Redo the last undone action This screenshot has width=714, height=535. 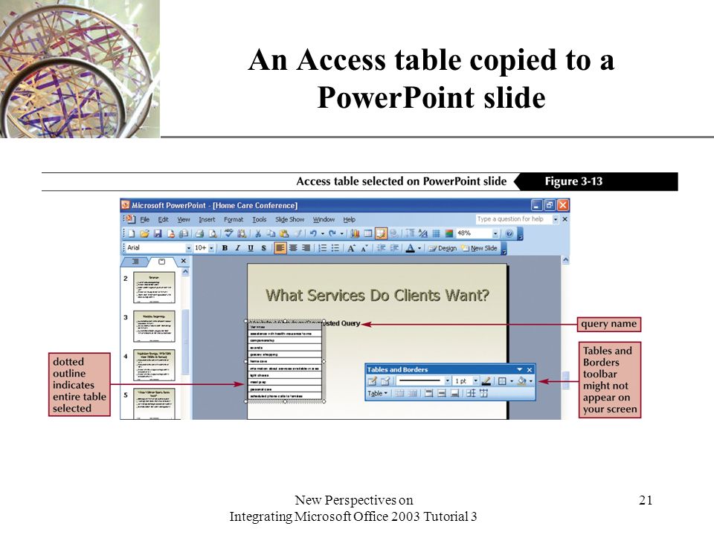click(332, 233)
